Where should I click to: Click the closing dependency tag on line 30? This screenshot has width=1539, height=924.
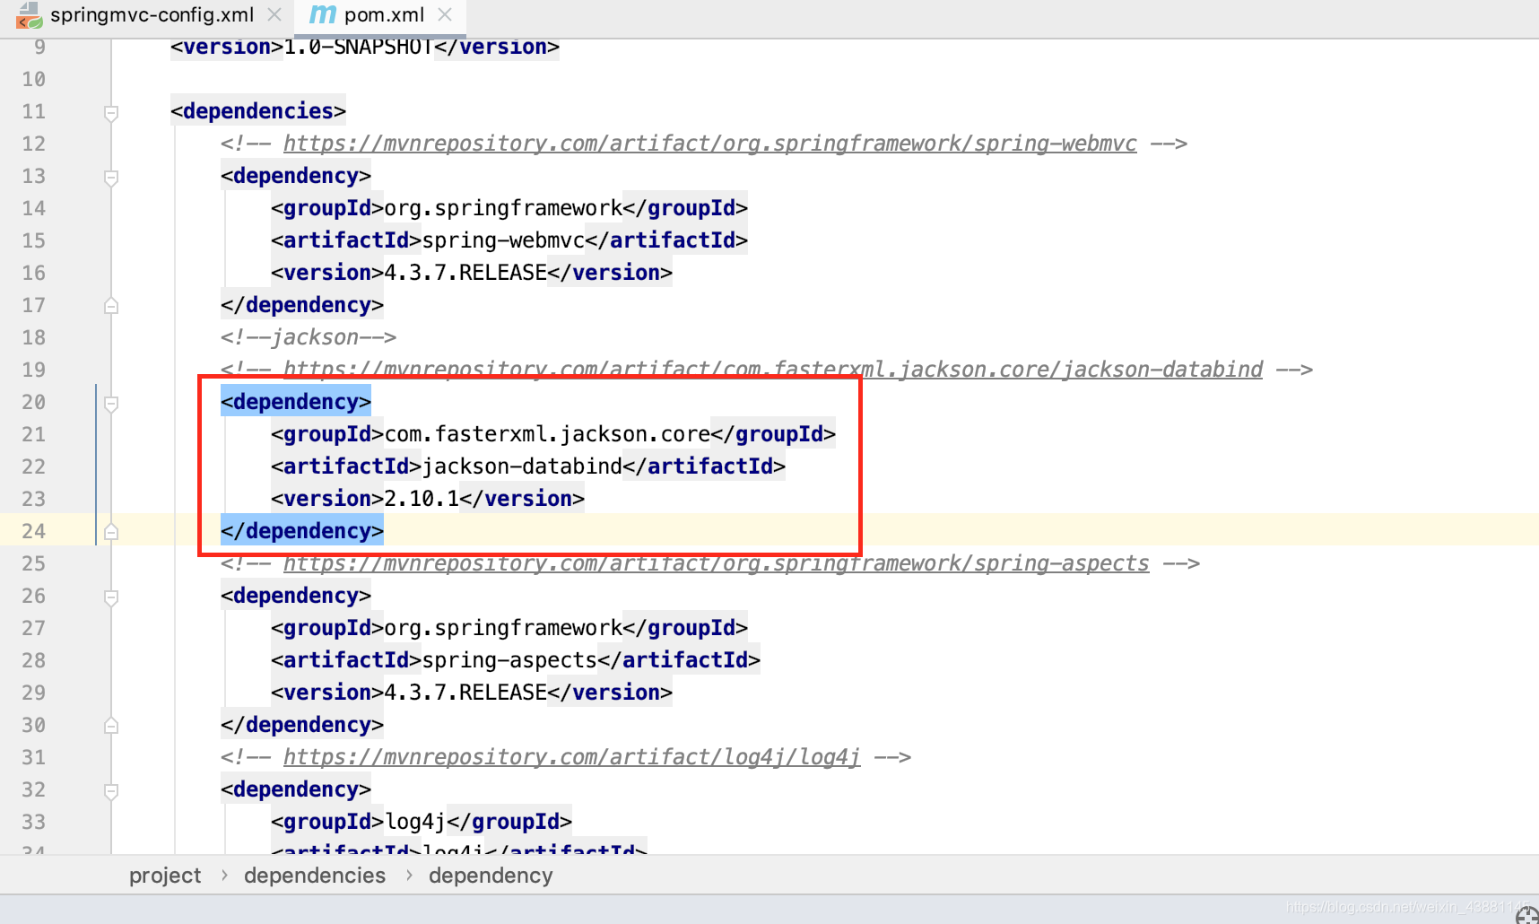tap(302, 725)
